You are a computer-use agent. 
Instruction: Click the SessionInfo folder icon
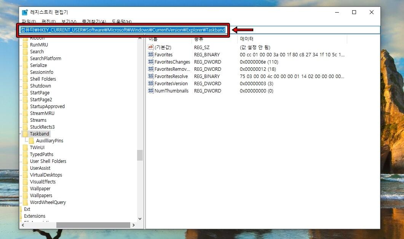coord(25,72)
